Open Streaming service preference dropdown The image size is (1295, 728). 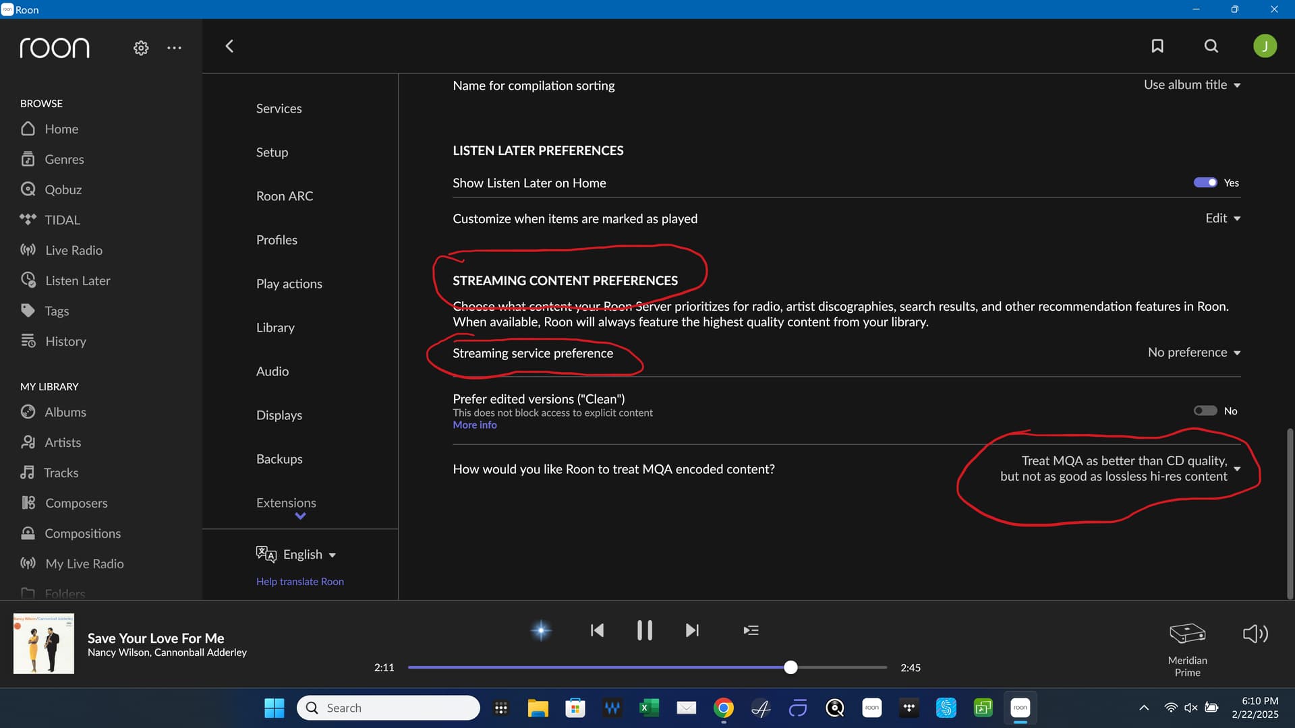[1194, 353]
